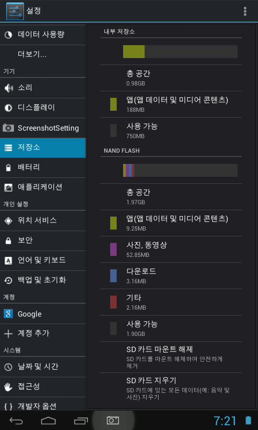Tap the Home navigation button
Screen dimensions: 258x430
click(48, 420)
